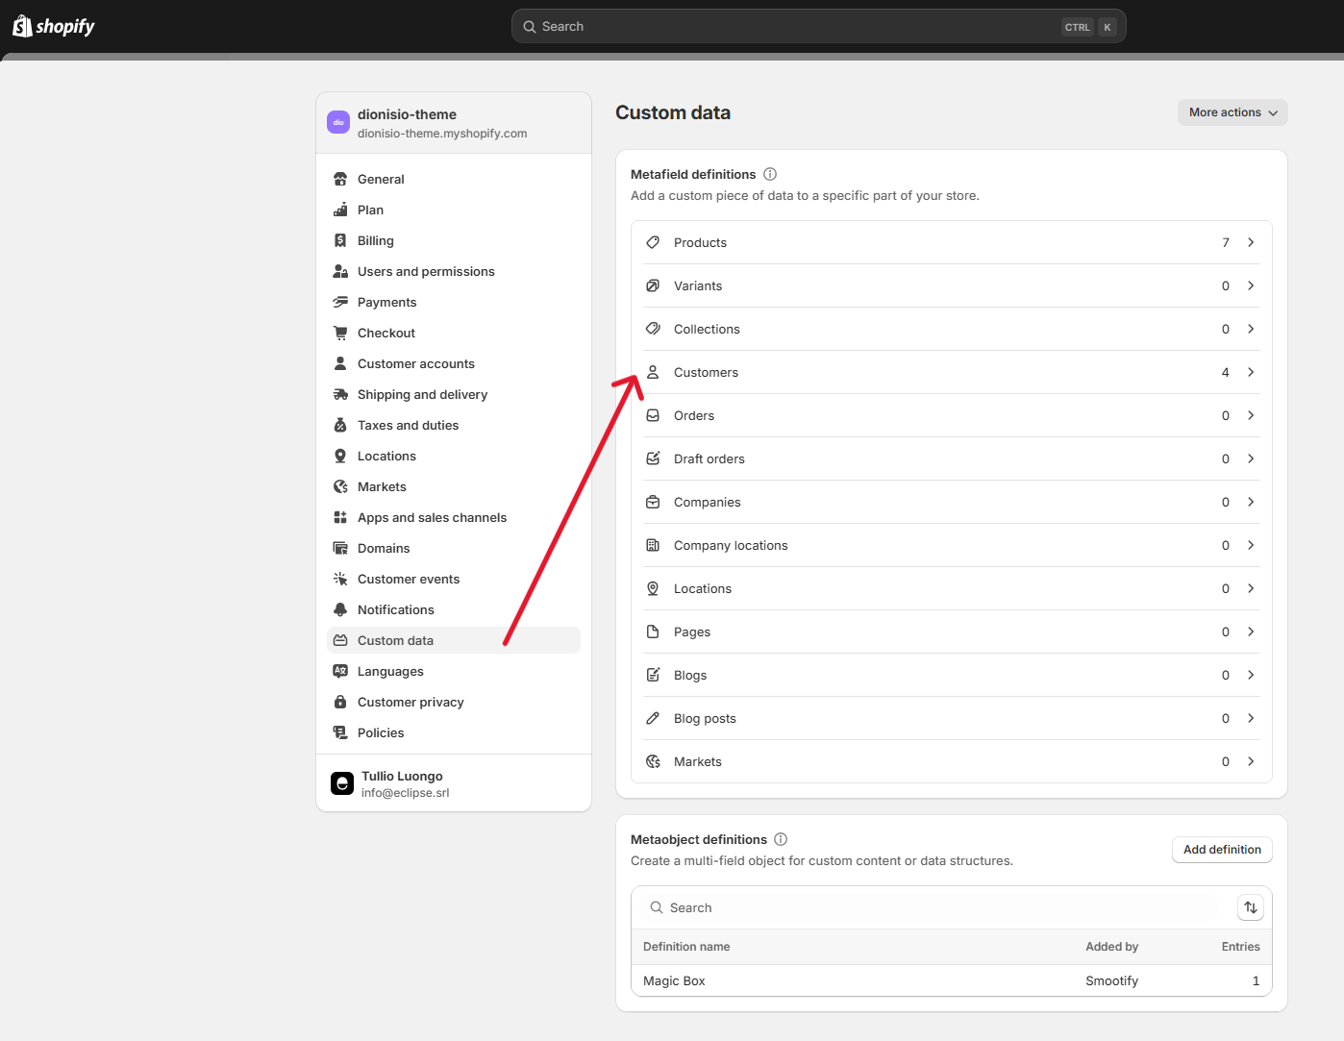This screenshot has width=1344, height=1041.
Task: Click the info icon beside Metaobject definitions
Action: [x=781, y=839]
